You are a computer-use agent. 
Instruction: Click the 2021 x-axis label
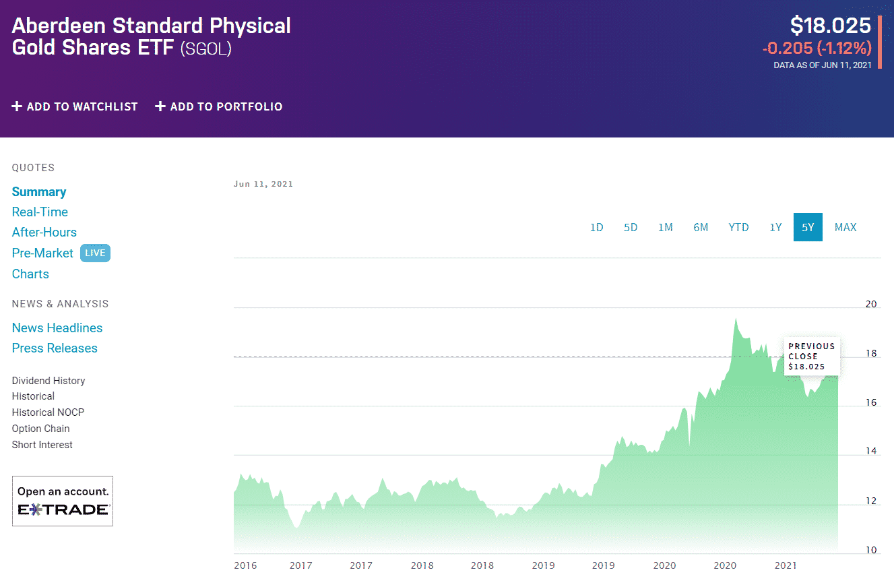[x=784, y=565]
